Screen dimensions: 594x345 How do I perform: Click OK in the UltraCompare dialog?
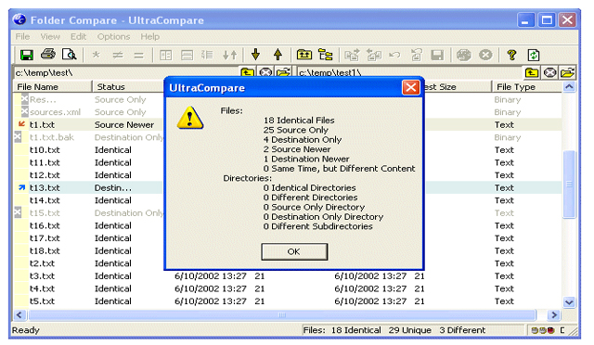294,251
